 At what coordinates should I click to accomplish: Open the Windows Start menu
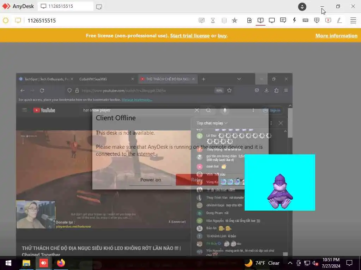(x=8, y=263)
